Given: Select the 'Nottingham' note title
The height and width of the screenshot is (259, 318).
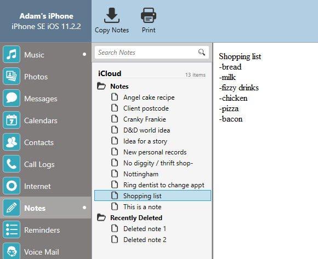Looking at the screenshot, I should pyautogui.click(x=141, y=174).
